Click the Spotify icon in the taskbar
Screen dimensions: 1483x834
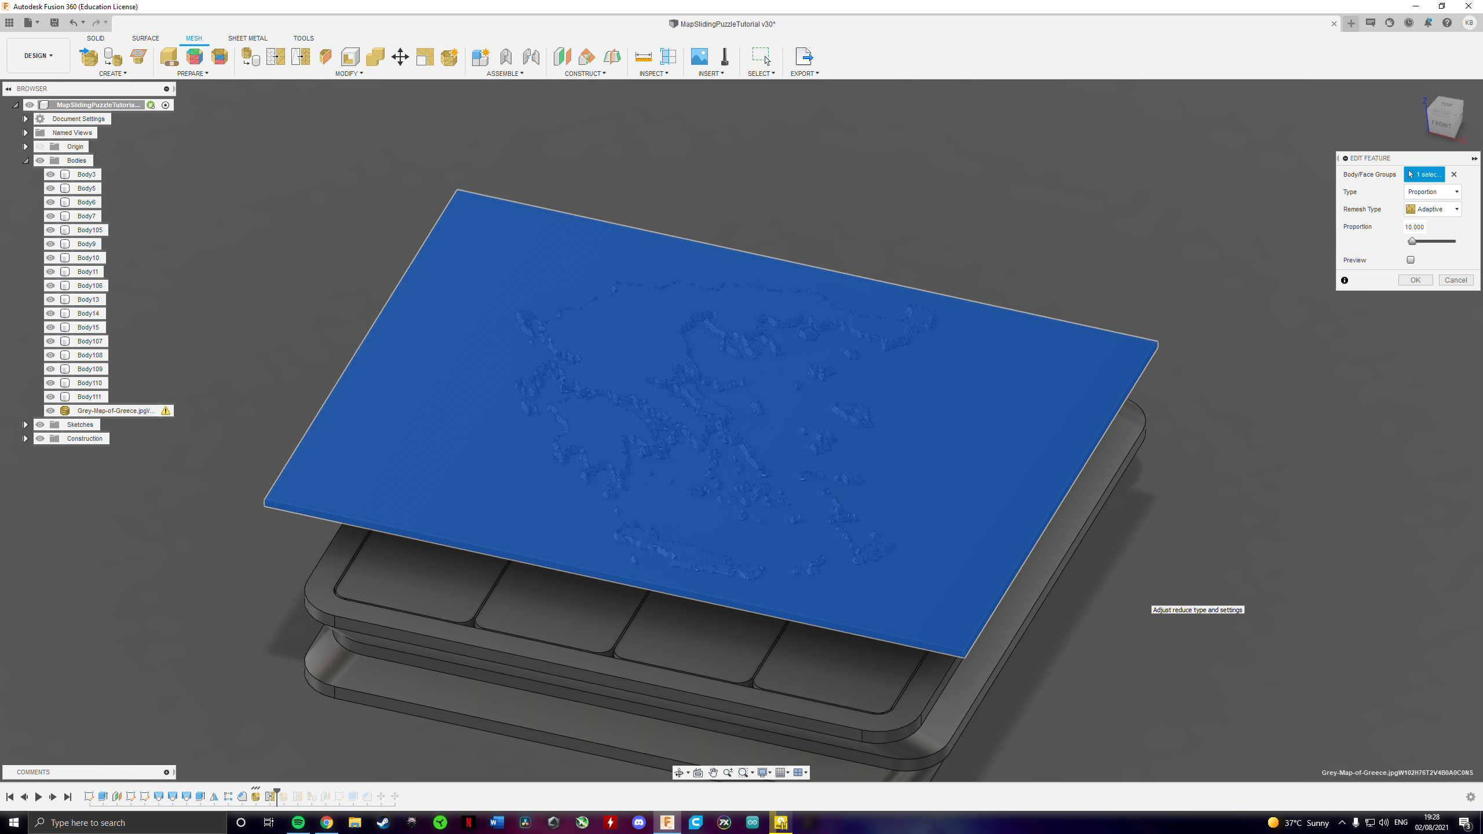click(298, 822)
